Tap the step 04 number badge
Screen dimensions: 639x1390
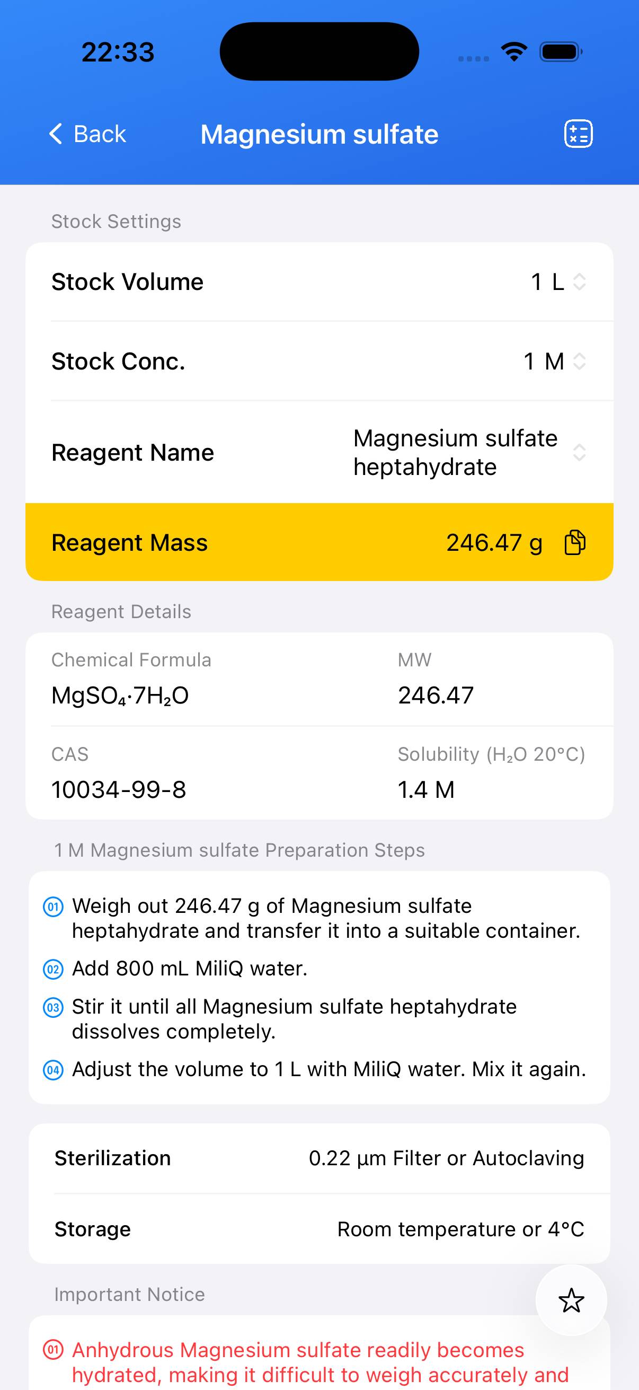pos(53,1069)
